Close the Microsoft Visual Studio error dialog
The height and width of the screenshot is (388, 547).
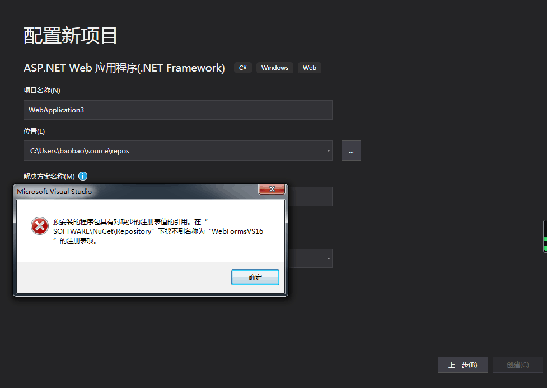(x=272, y=190)
